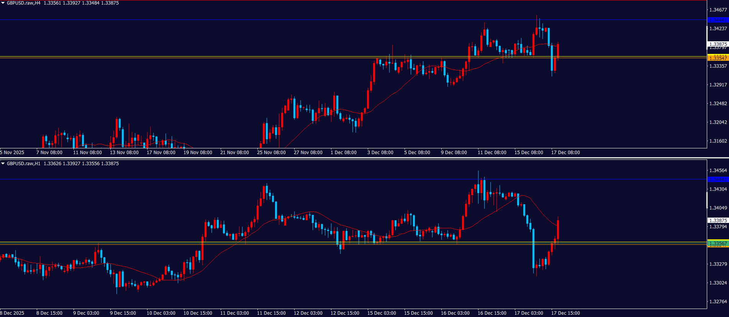Screen dimensions: 729x317
Task: Click the 12 Dec 03:00 time axis label
Action: point(308,313)
